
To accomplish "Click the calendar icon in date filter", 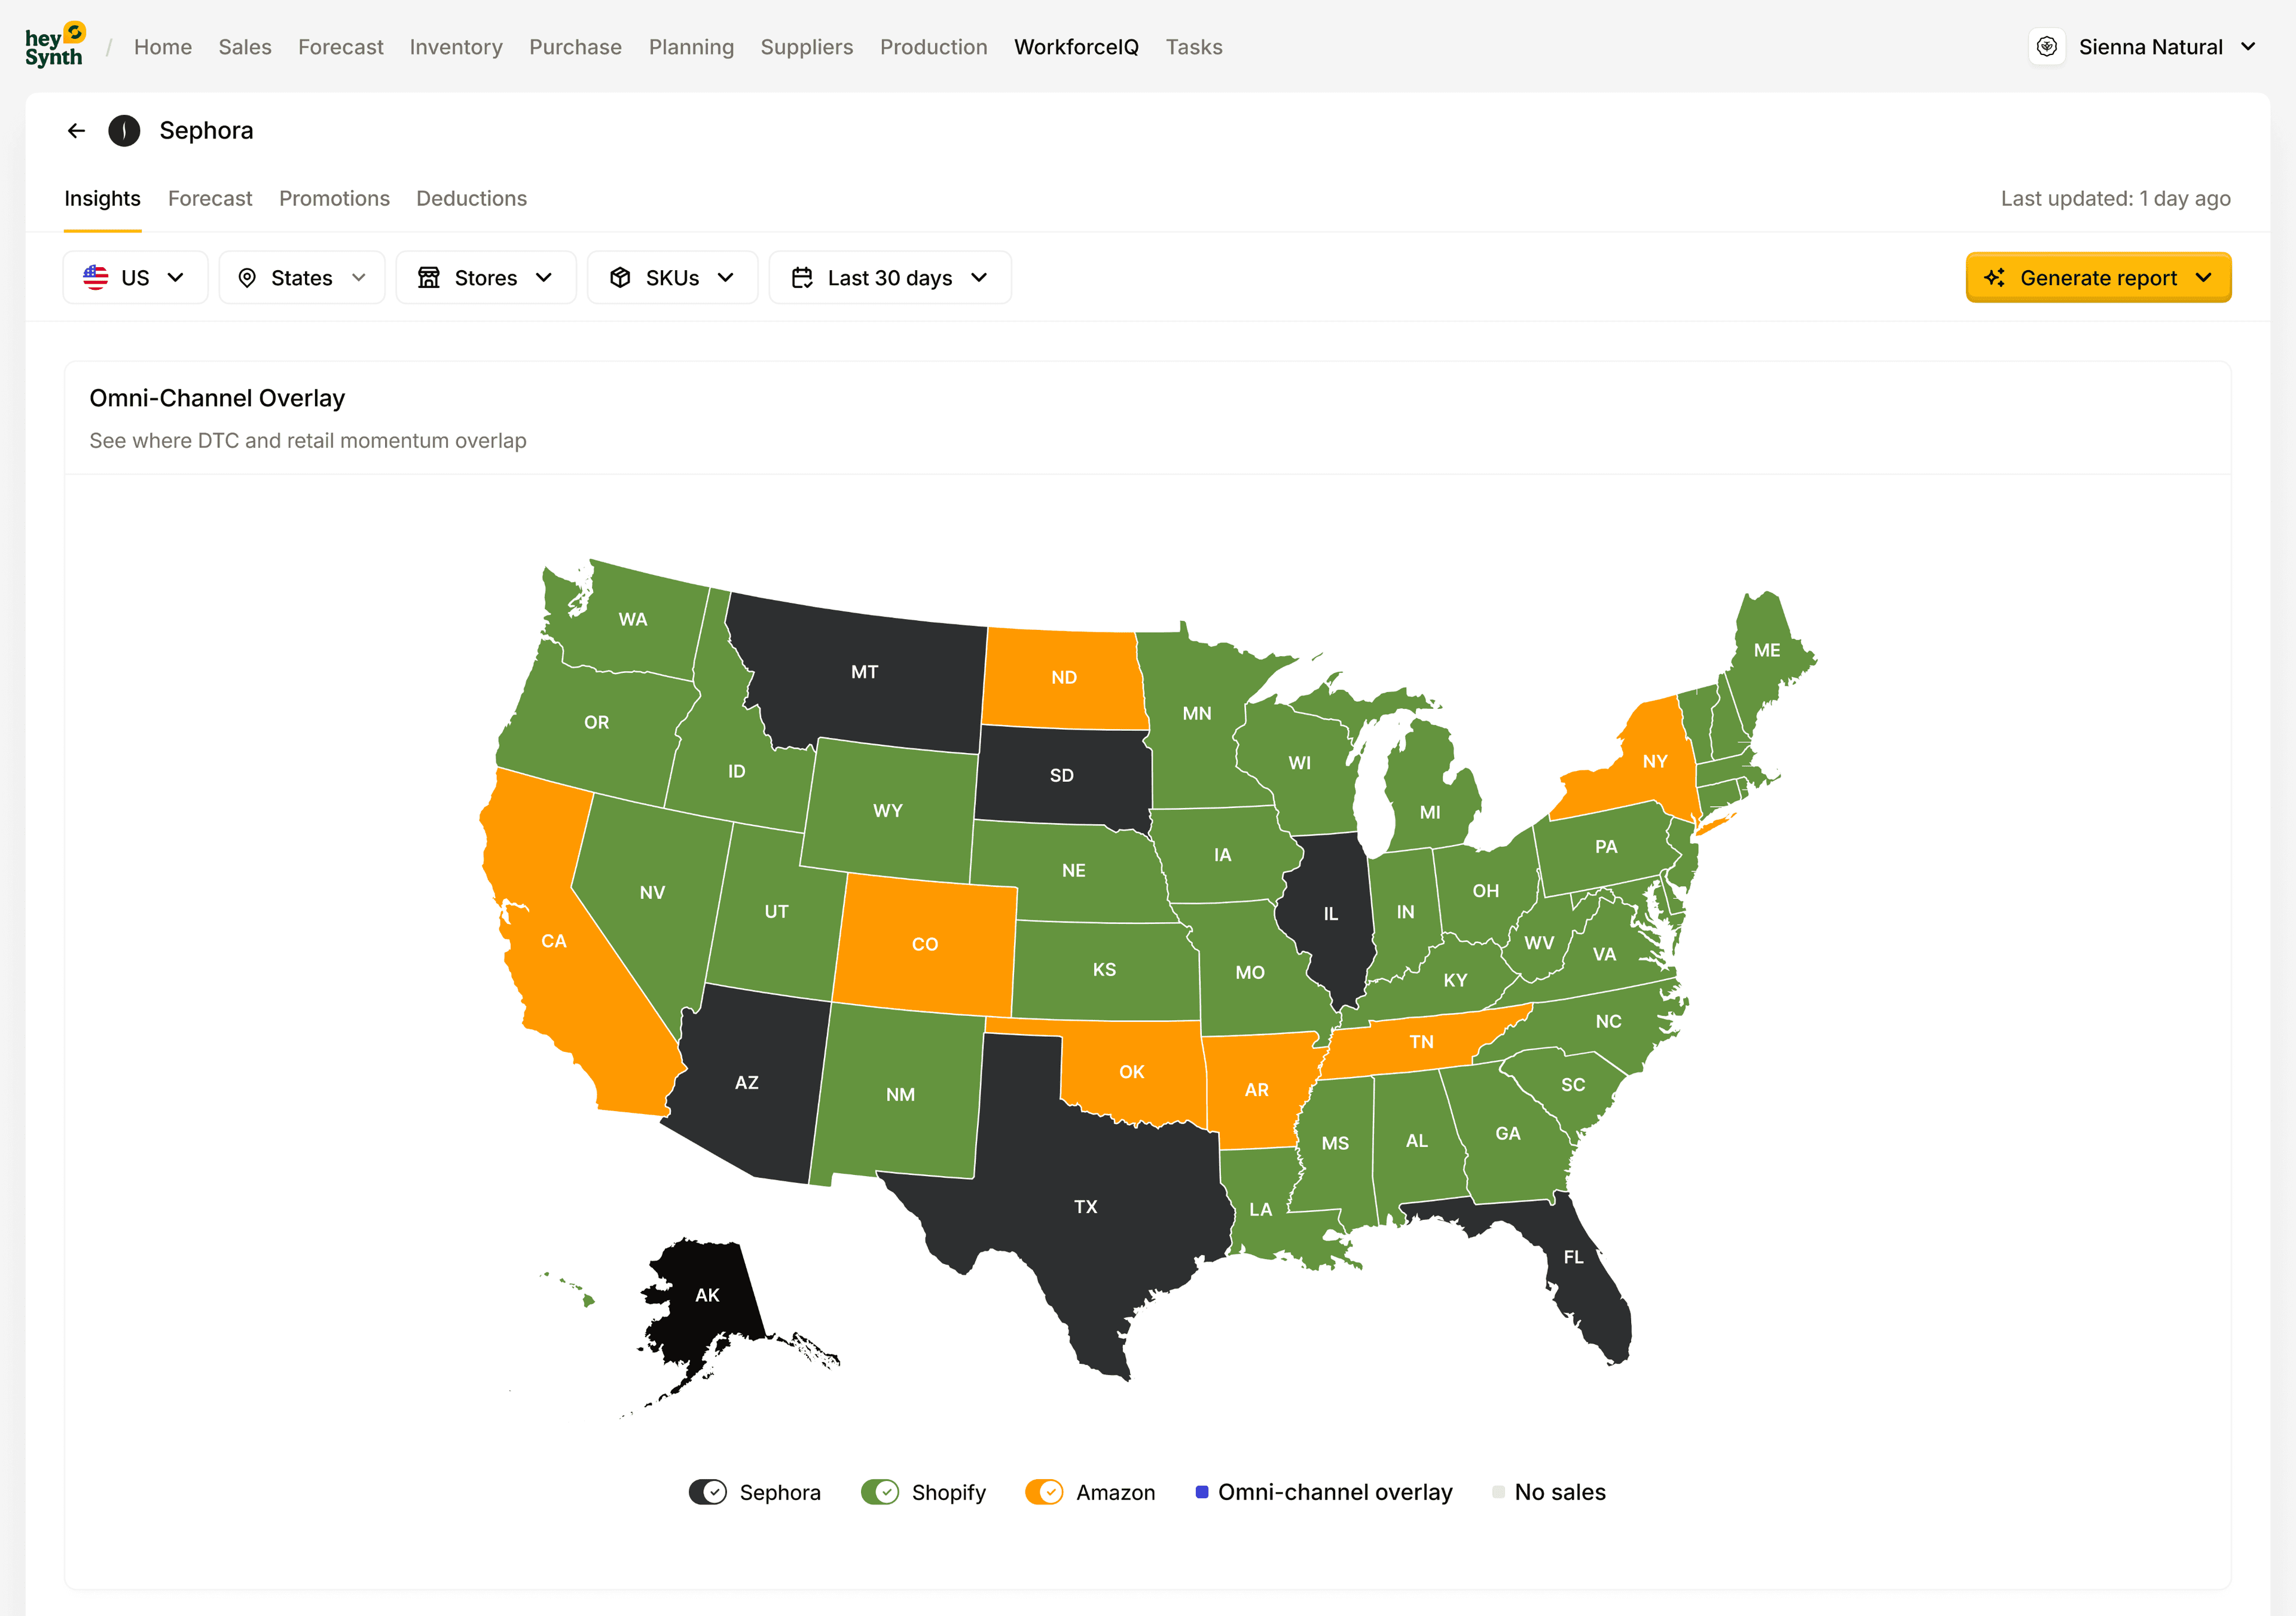I will [802, 278].
